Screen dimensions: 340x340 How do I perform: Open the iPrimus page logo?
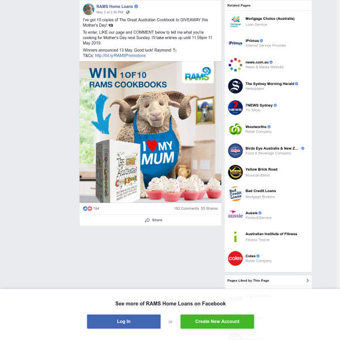pyautogui.click(x=235, y=43)
